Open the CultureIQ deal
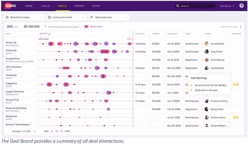The image size is (248, 144). pos(11,50)
